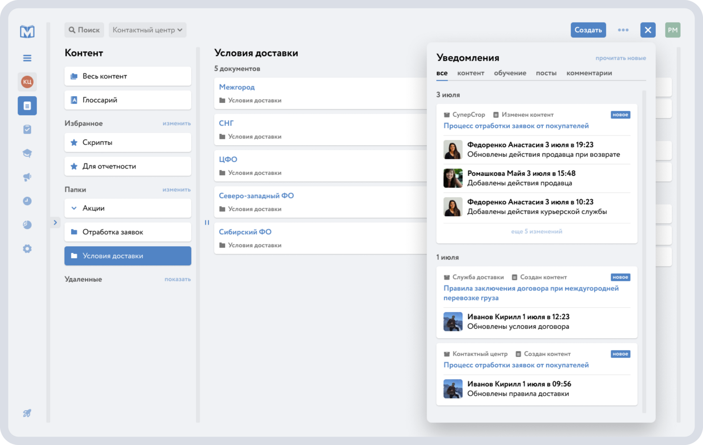Open the Северо-западный ФО document
Image resolution: width=703 pixels, height=445 pixels.
(256, 196)
